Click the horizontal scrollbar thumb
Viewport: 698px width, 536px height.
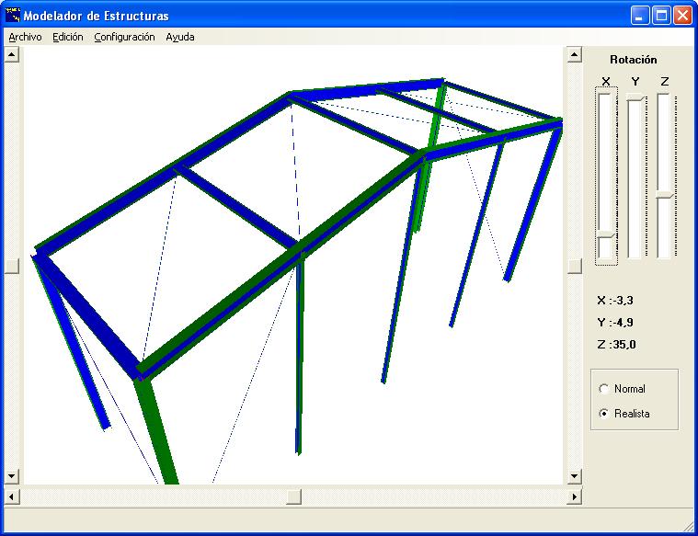click(293, 496)
